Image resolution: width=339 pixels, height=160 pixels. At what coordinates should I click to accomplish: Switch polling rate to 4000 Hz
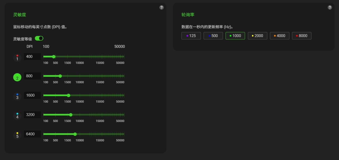coord(279,36)
